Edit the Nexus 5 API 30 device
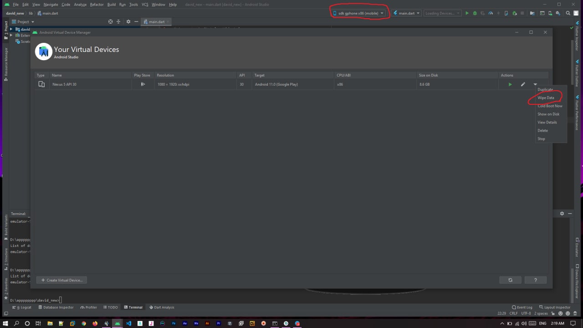583x328 pixels. tap(523, 84)
